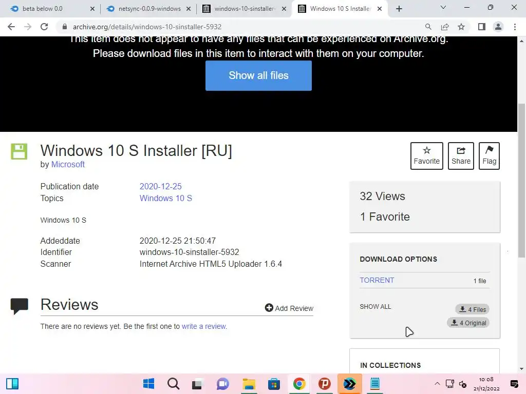Screen dimensions: 526x394
Task: Open Chrome profile avatar
Action: (x=498, y=27)
